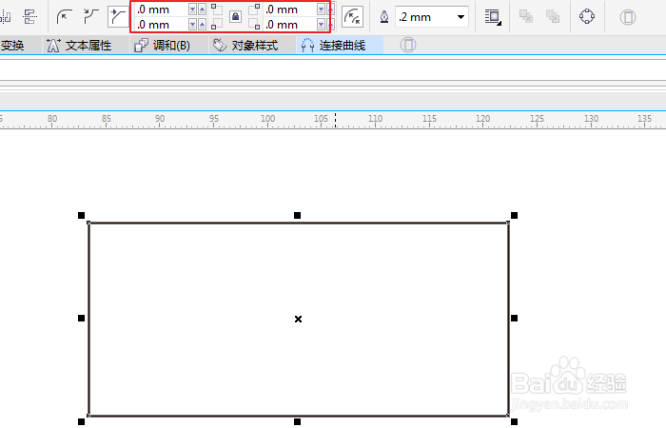Increase the top-left corner radius
This screenshot has width=666, height=428.
[x=202, y=10]
